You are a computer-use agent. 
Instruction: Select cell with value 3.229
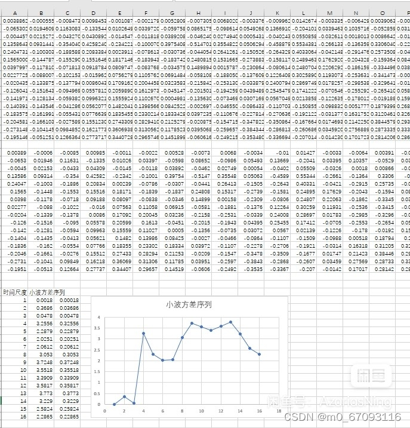[x=41, y=401]
